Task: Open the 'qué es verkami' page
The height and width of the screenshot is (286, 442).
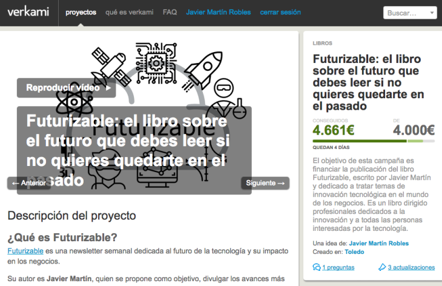Action: (x=130, y=12)
